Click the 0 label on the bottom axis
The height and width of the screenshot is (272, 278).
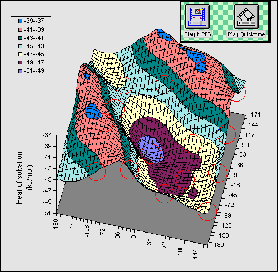[133, 236]
